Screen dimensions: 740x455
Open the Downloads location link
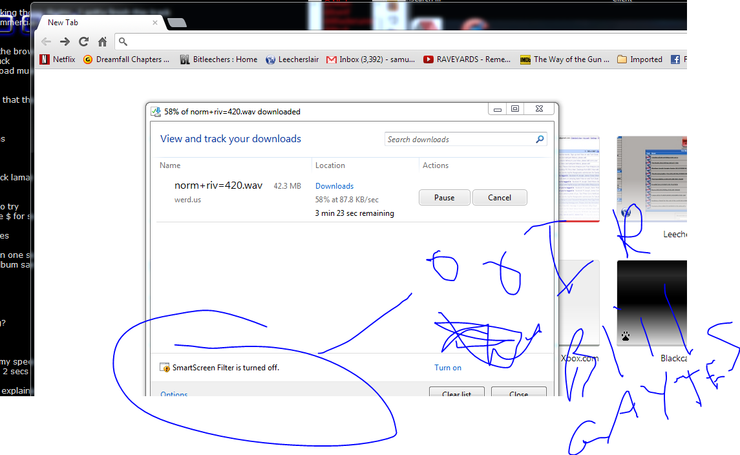[334, 186]
